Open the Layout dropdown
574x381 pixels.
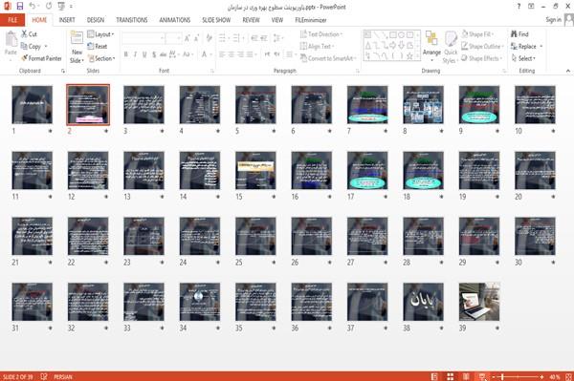pyautogui.click(x=100, y=34)
